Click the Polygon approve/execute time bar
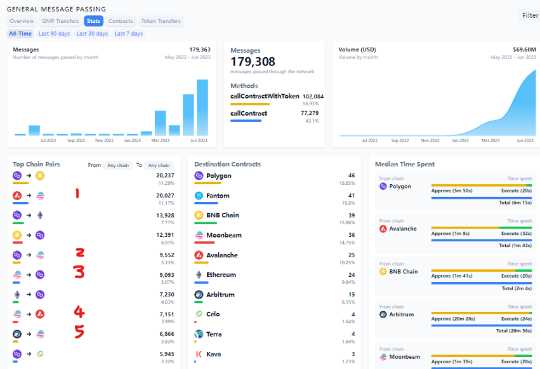 point(482,185)
